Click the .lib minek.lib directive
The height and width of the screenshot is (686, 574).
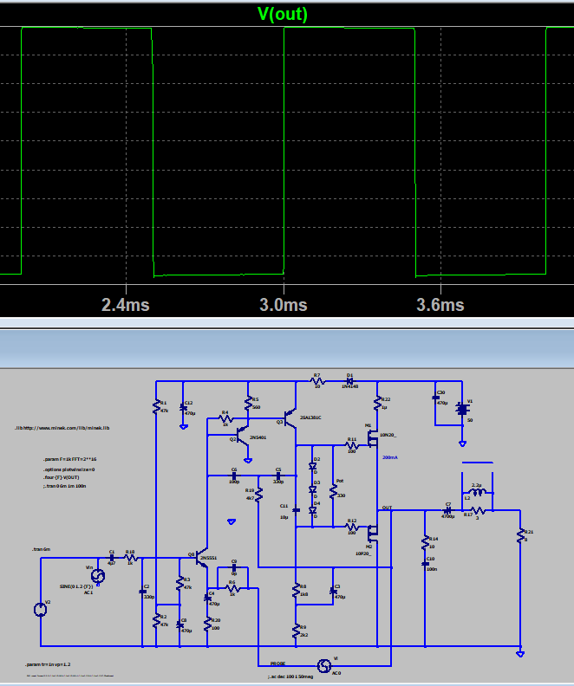[x=62, y=428]
